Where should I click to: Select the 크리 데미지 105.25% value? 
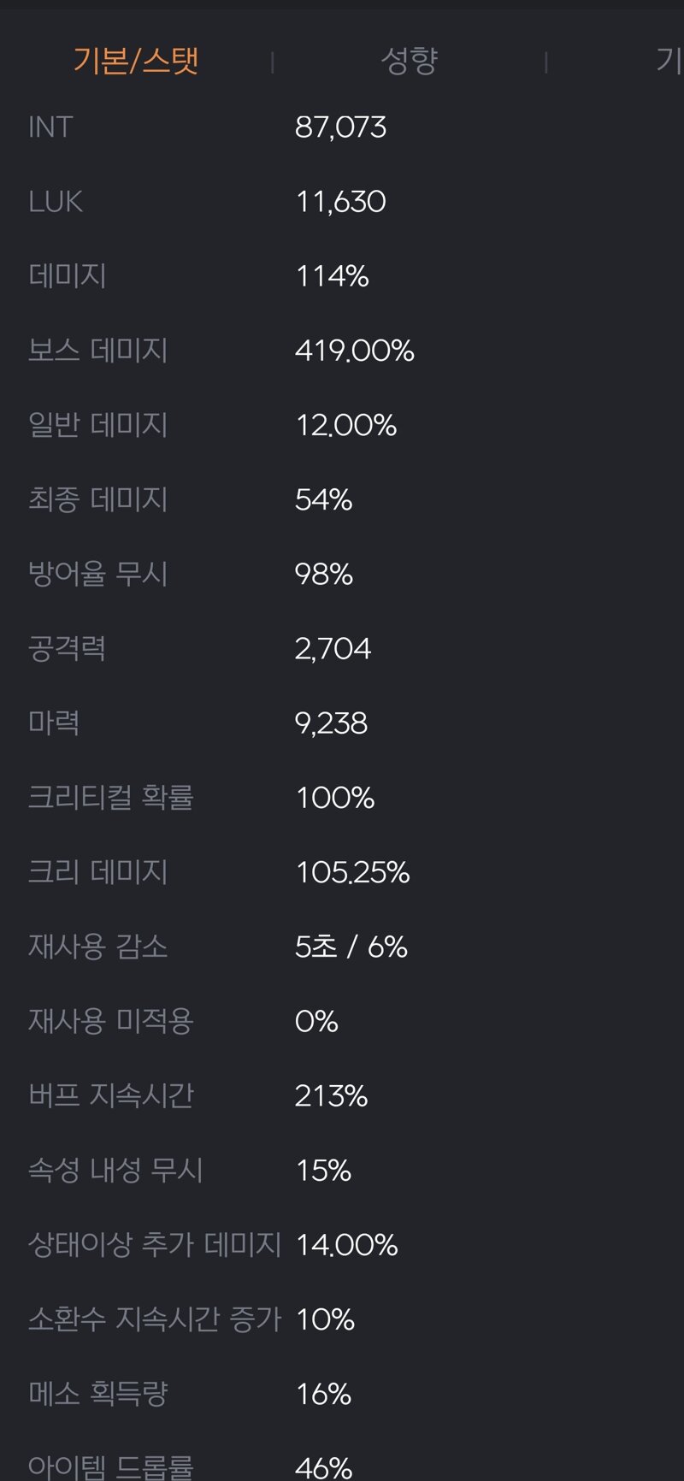[x=352, y=872]
